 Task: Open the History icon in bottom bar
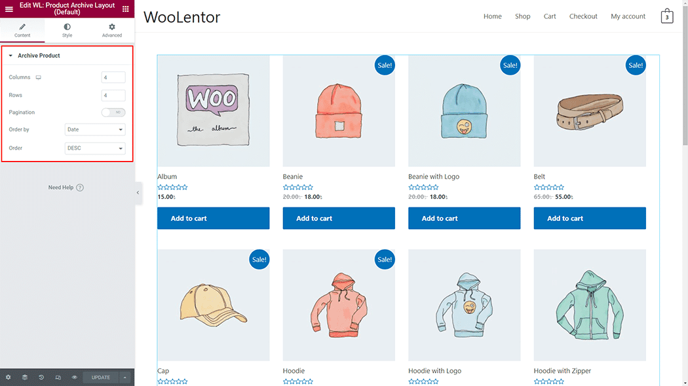click(x=41, y=377)
